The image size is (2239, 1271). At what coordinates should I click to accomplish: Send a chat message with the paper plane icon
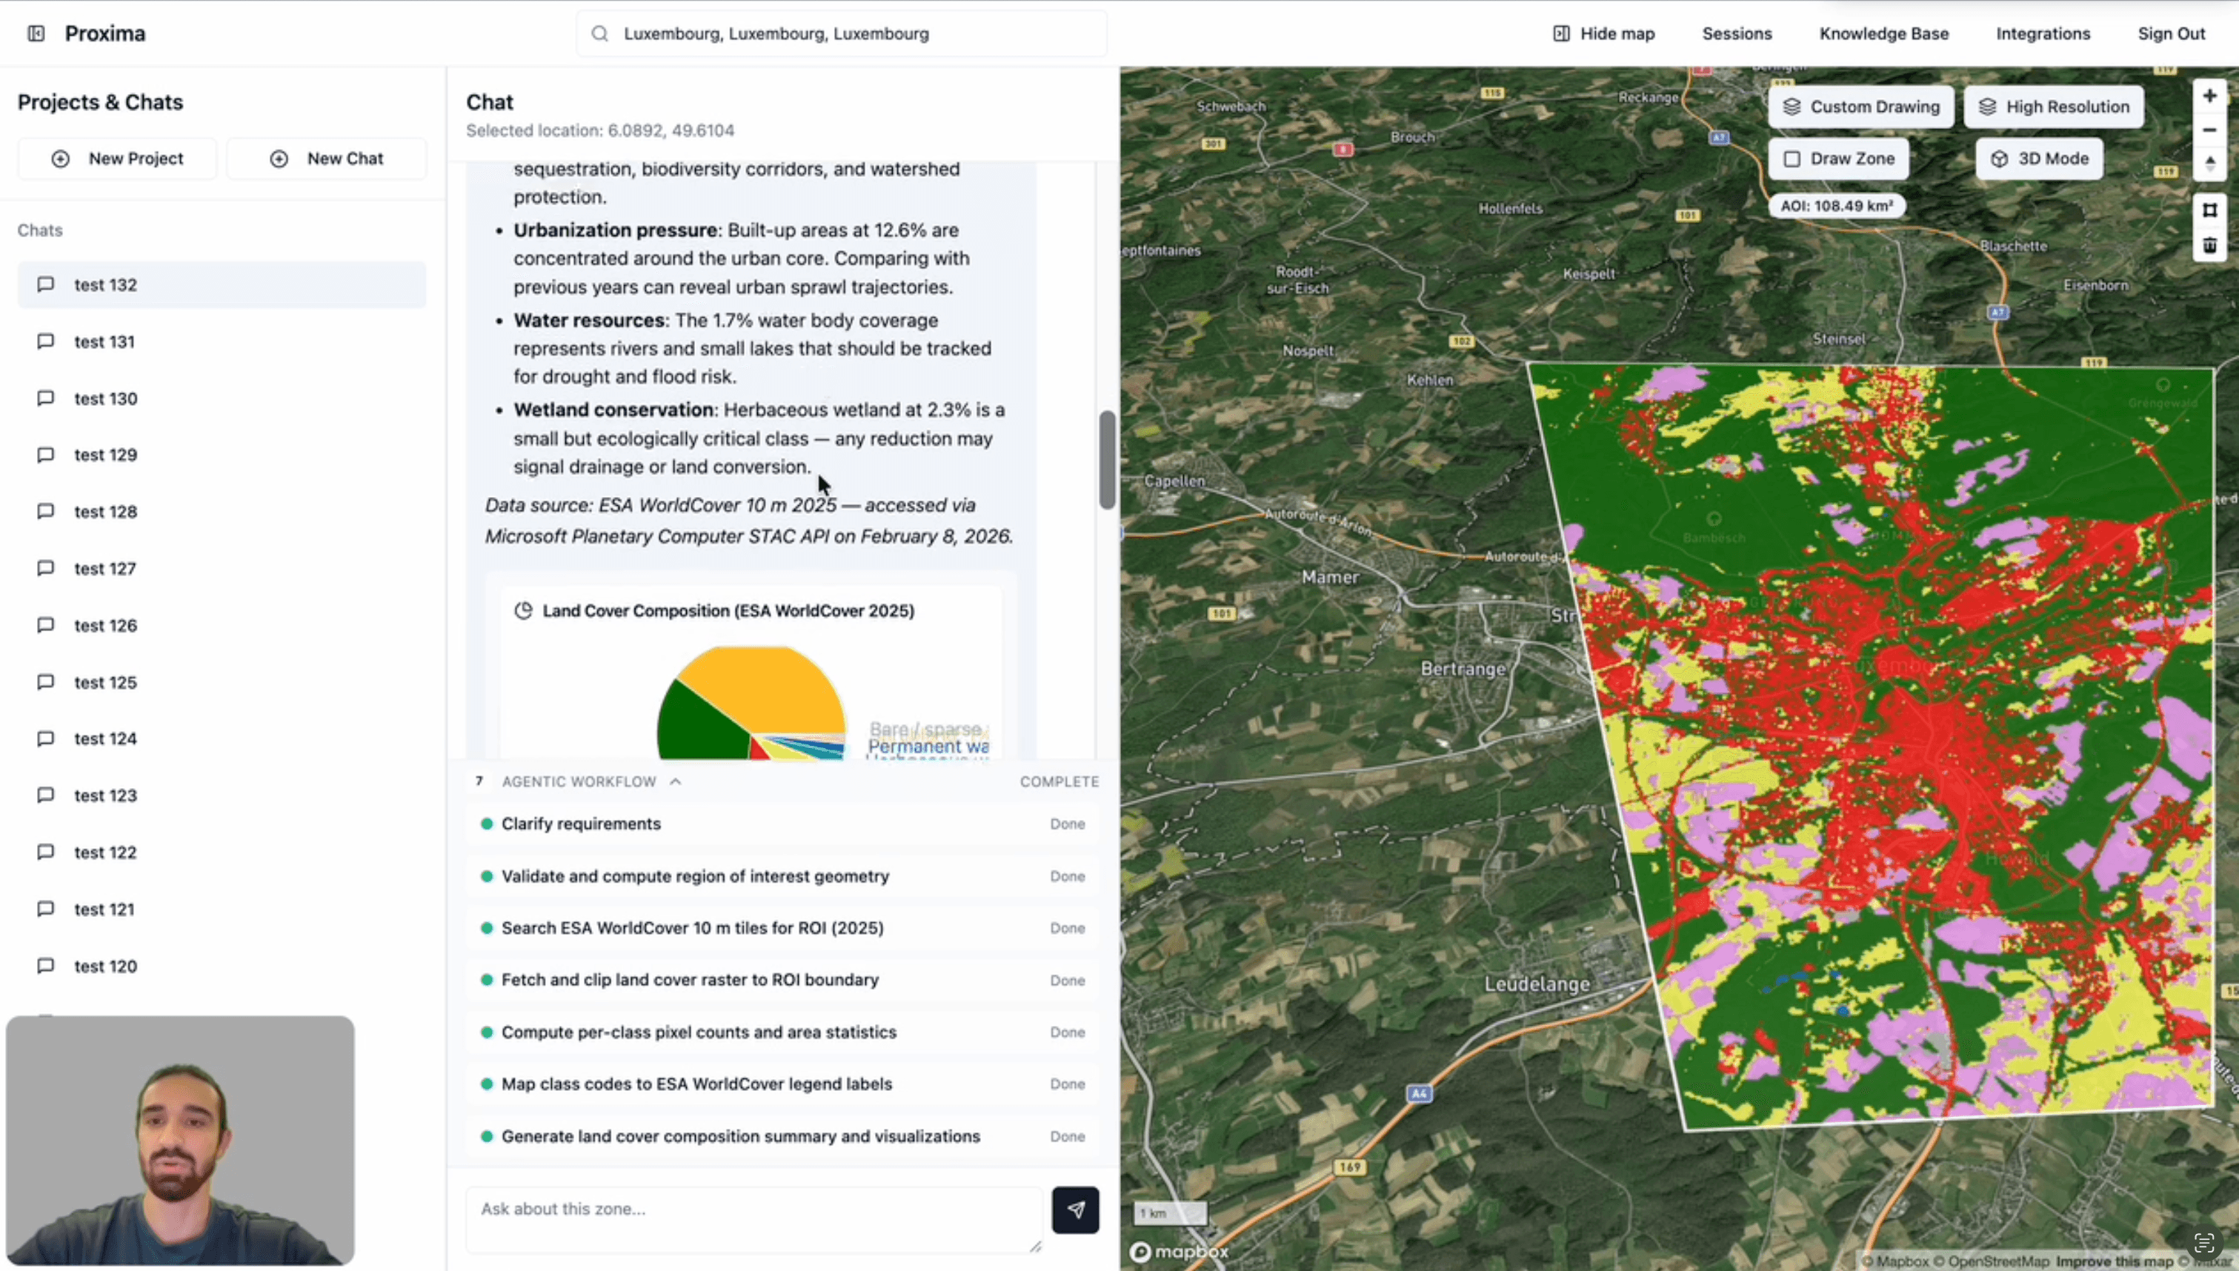click(x=1076, y=1211)
